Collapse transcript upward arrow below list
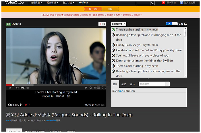The width and height of the screenshot is (201, 133). tap(148, 79)
